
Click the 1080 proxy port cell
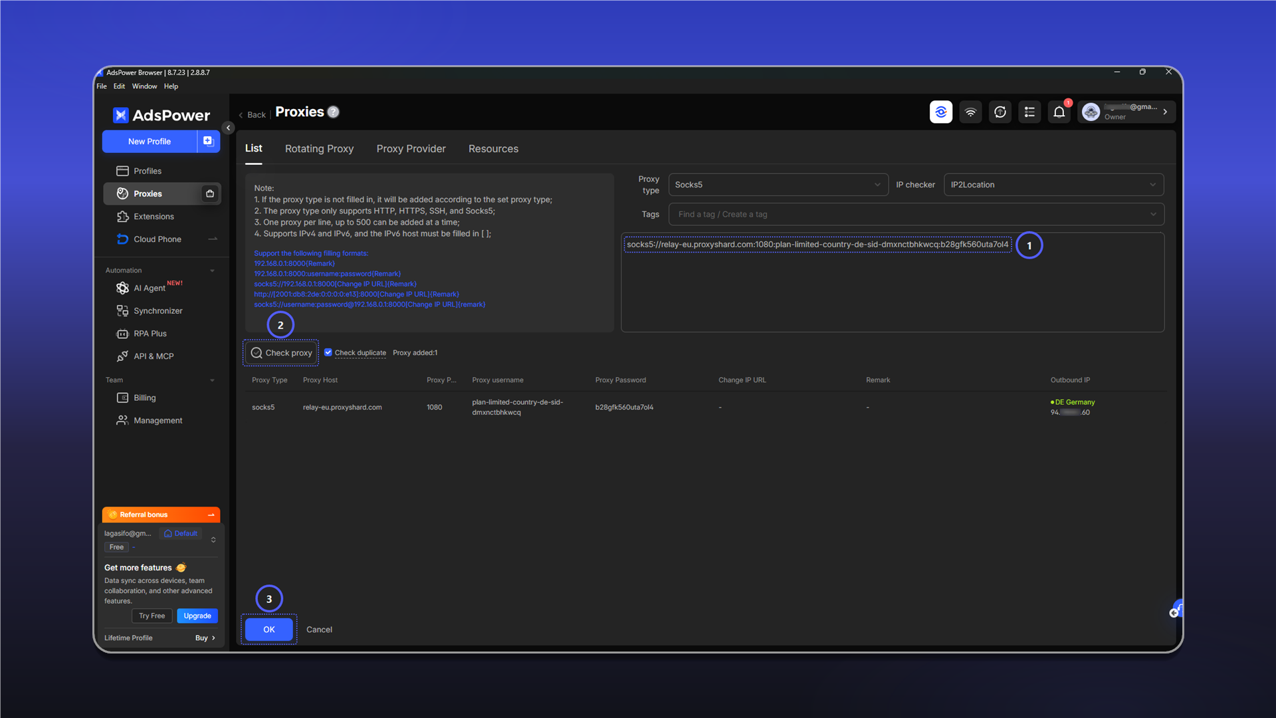pyautogui.click(x=434, y=407)
